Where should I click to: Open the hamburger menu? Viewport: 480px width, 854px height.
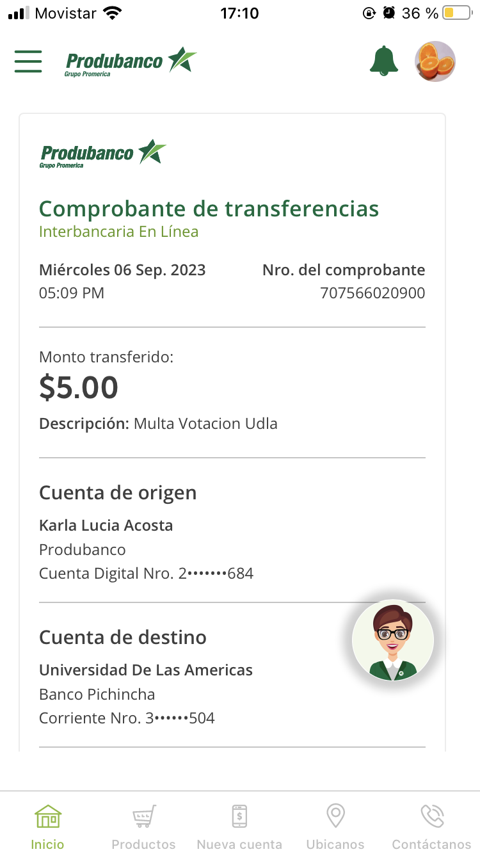(x=28, y=61)
